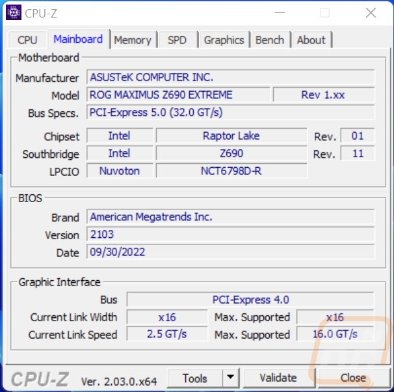Screen dimensions: 394x392
Task: Open the Graphics tab
Action: pos(224,40)
